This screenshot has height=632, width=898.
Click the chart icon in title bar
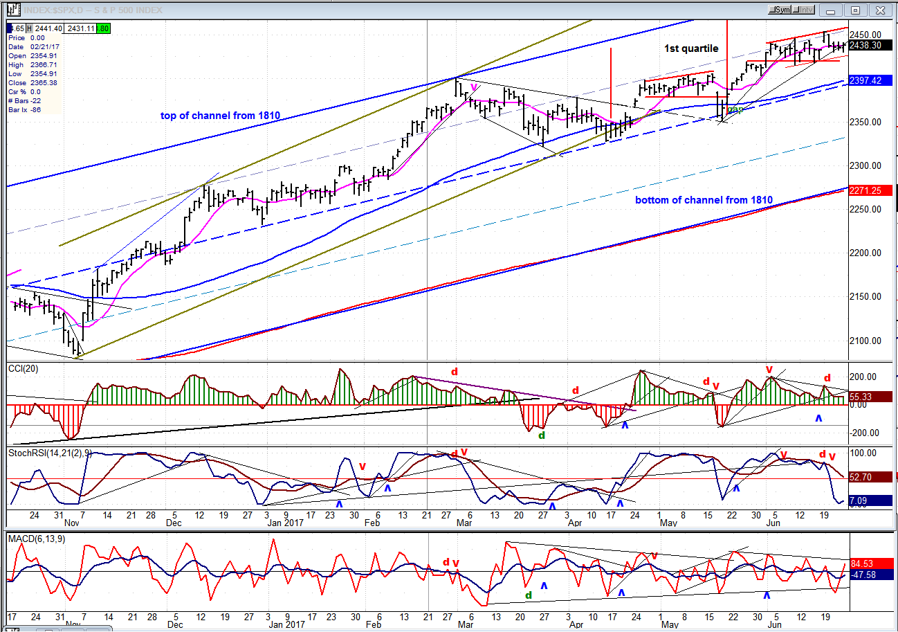click(x=12, y=10)
